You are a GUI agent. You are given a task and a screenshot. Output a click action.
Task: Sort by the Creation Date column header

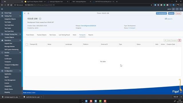171,44
